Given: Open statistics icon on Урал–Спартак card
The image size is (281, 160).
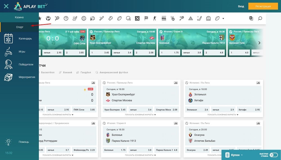Looking at the screenshot, I should pyautogui.click(x=176, y=83).
